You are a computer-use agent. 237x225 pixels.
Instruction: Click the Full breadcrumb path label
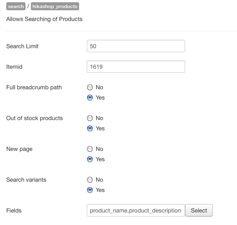tap(34, 87)
